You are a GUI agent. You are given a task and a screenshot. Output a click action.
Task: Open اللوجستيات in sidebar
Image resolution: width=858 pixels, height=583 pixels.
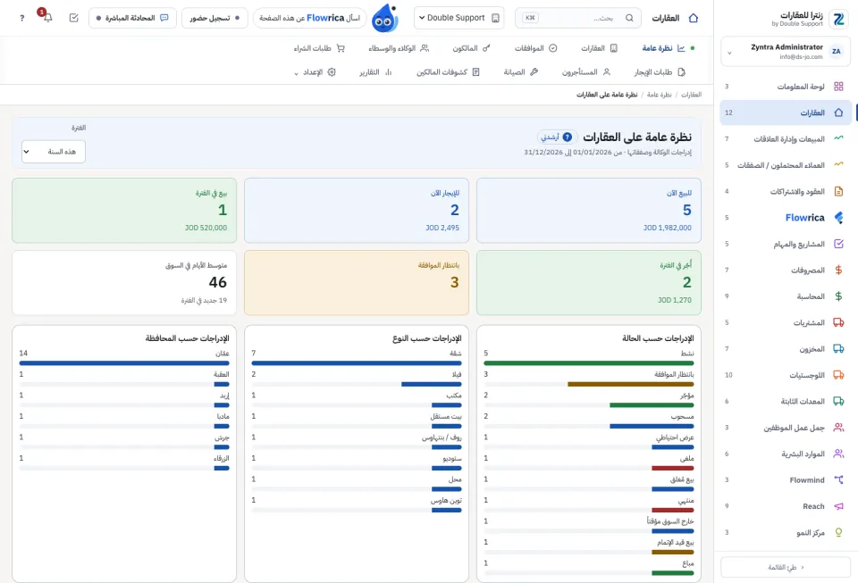point(786,375)
